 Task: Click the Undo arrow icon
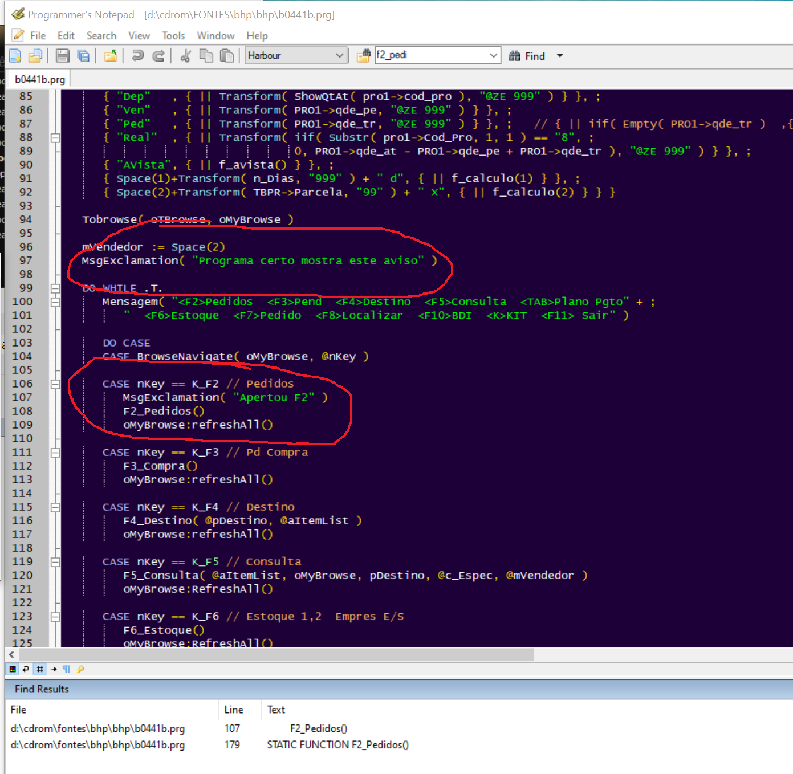137,56
